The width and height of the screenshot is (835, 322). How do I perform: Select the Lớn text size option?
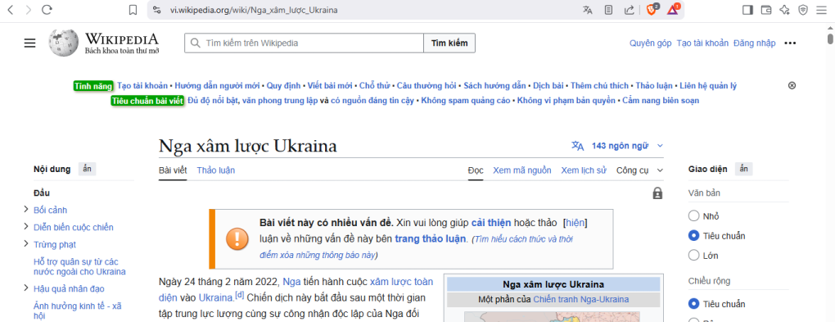tap(693, 255)
